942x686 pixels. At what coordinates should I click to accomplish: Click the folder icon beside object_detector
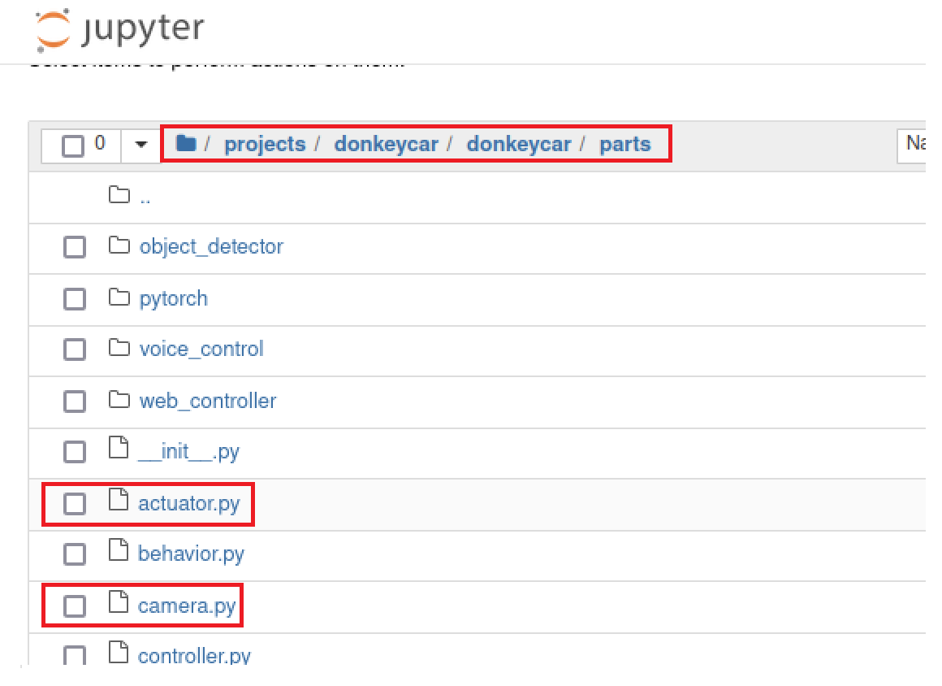click(x=119, y=245)
